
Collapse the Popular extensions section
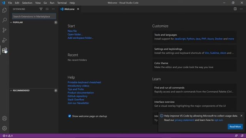[11, 22]
